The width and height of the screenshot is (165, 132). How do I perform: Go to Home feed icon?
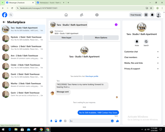point(66,15)
